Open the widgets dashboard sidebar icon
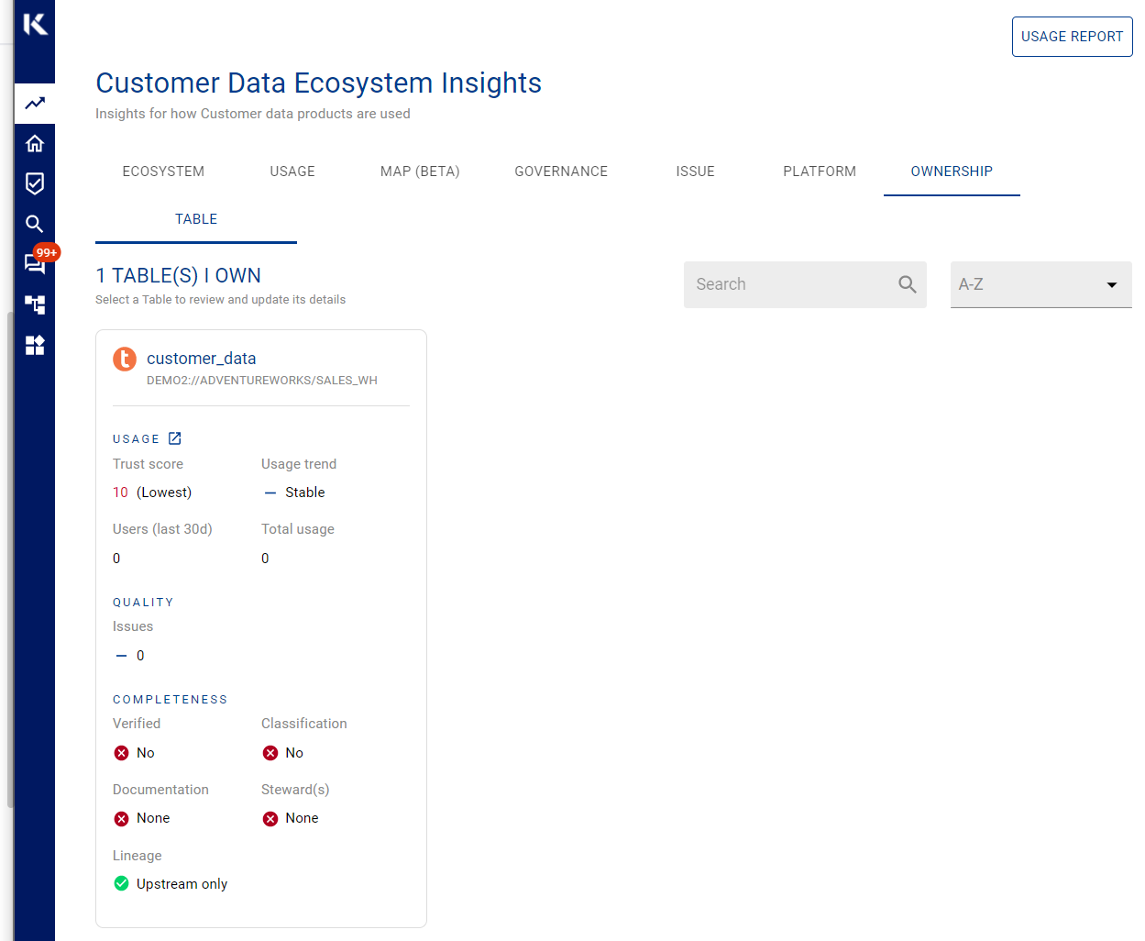1145x941 pixels. coord(35,345)
